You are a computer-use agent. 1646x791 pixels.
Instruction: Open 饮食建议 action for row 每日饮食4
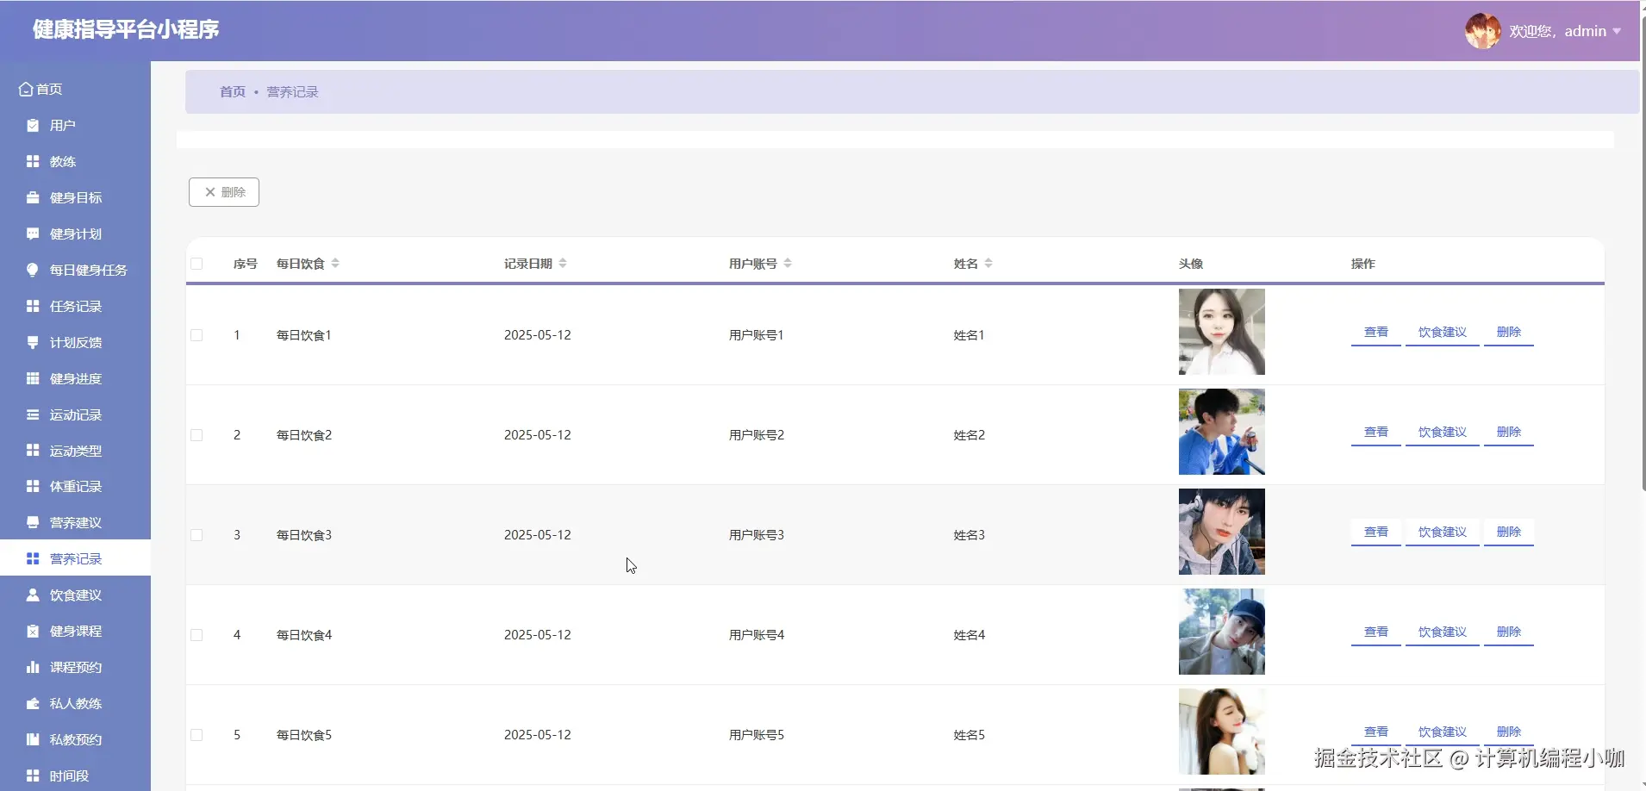click(1443, 632)
